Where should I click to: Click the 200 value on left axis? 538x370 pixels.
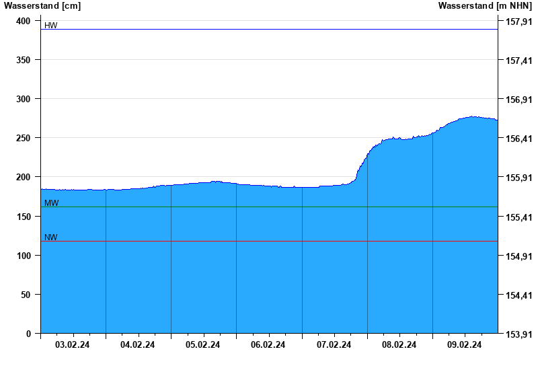click(x=24, y=177)
